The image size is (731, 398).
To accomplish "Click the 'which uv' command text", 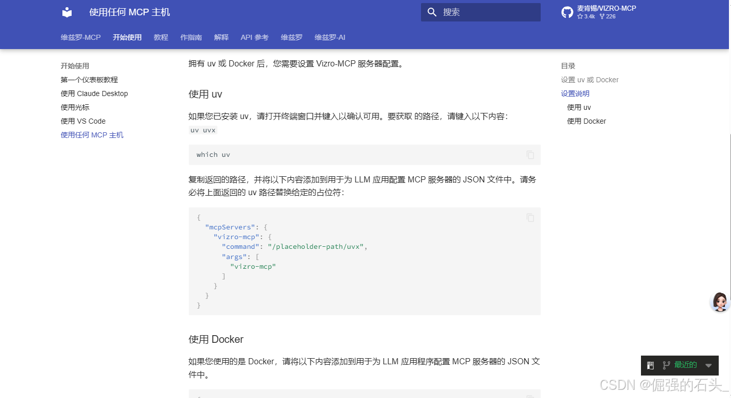I will [213, 155].
